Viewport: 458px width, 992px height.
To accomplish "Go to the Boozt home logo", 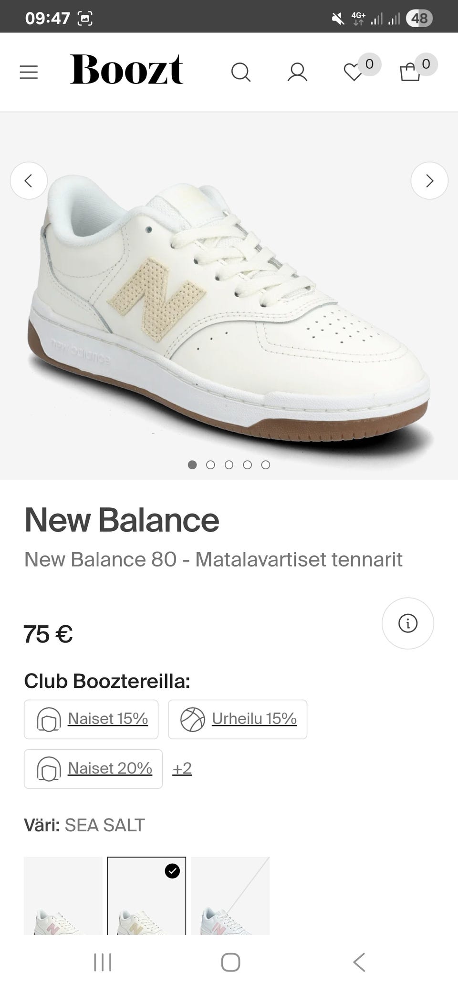I will point(126,70).
